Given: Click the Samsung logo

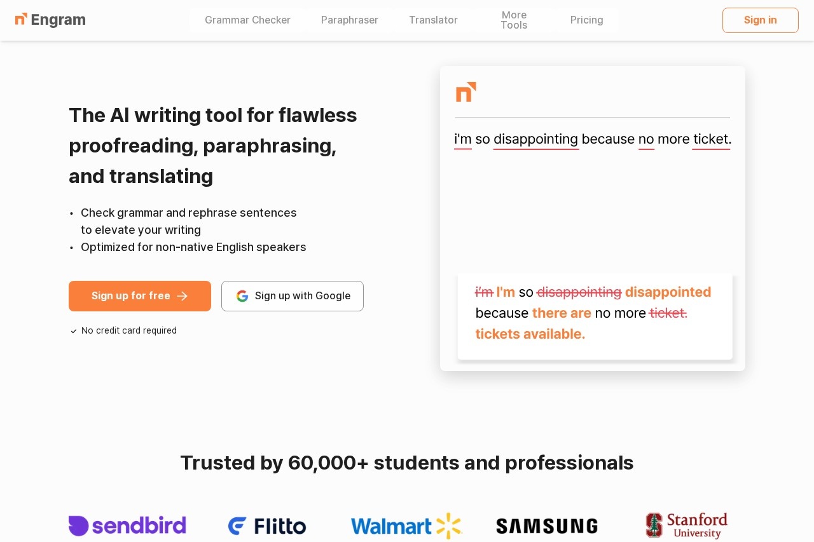Looking at the screenshot, I should tap(547, 526).
